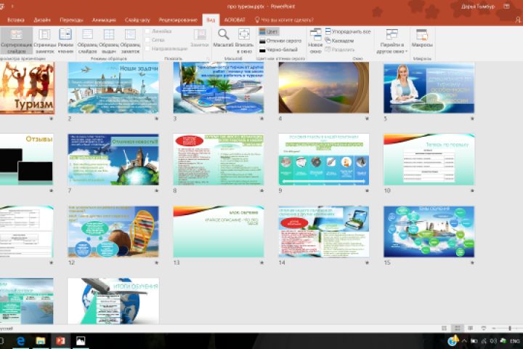This screenshot has height=349, width=523.
Task: Open Handout Master (Образец выдач)
Action: tap(109, 41)
